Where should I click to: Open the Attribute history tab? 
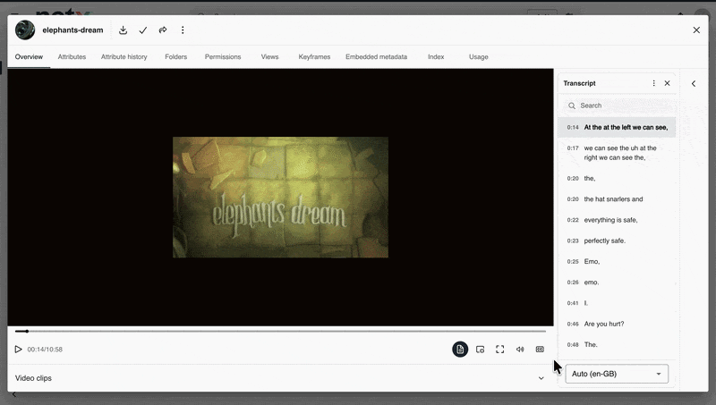point(124,57)
